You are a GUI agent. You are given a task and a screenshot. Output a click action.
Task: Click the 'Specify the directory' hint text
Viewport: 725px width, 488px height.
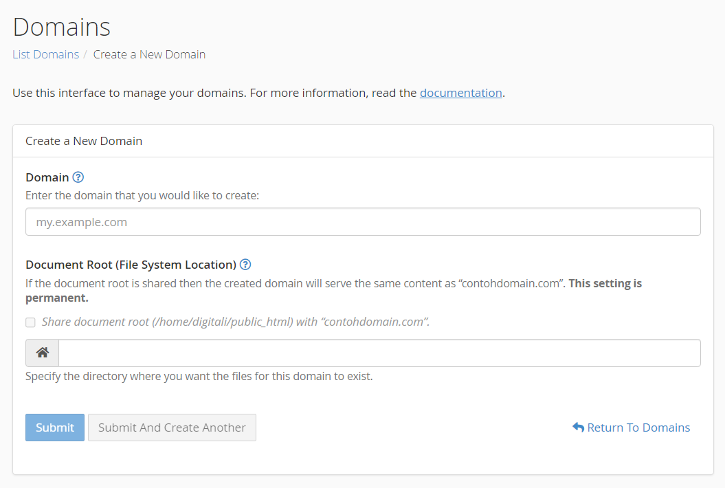coord(199,376)
